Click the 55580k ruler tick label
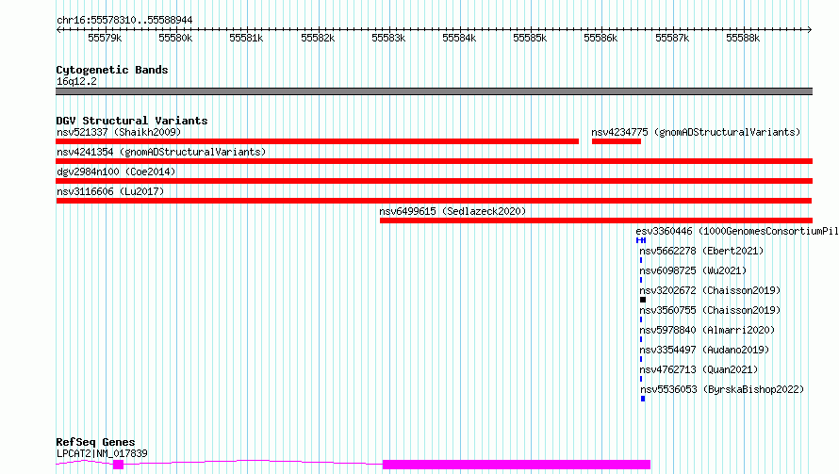 175,38
